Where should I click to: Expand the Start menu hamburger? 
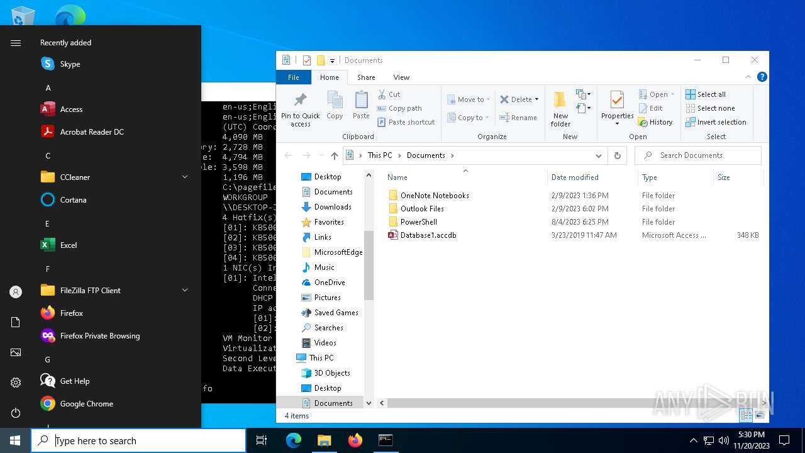[16, 43]
